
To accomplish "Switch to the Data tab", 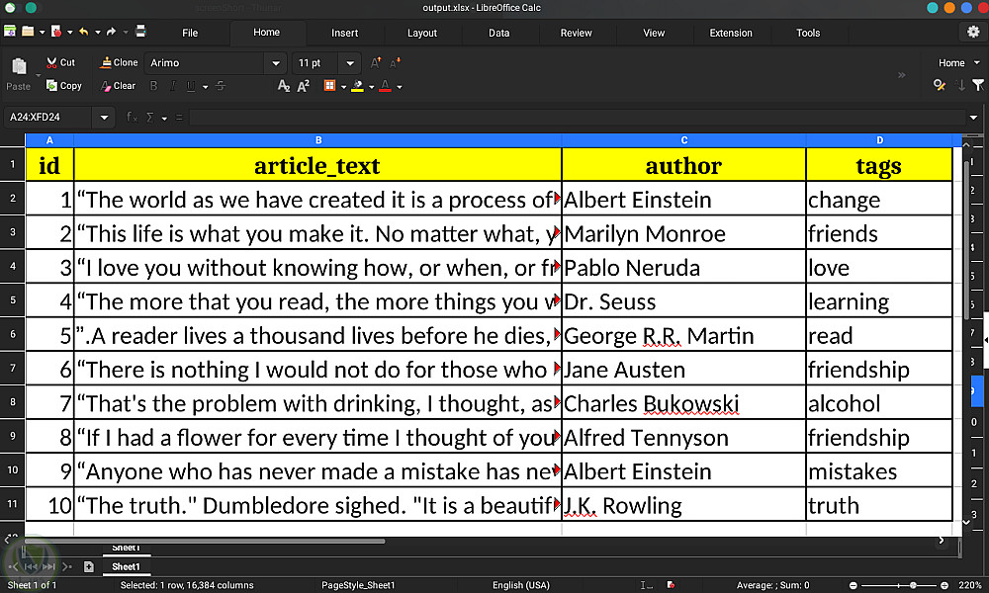I will click(498, 33).
